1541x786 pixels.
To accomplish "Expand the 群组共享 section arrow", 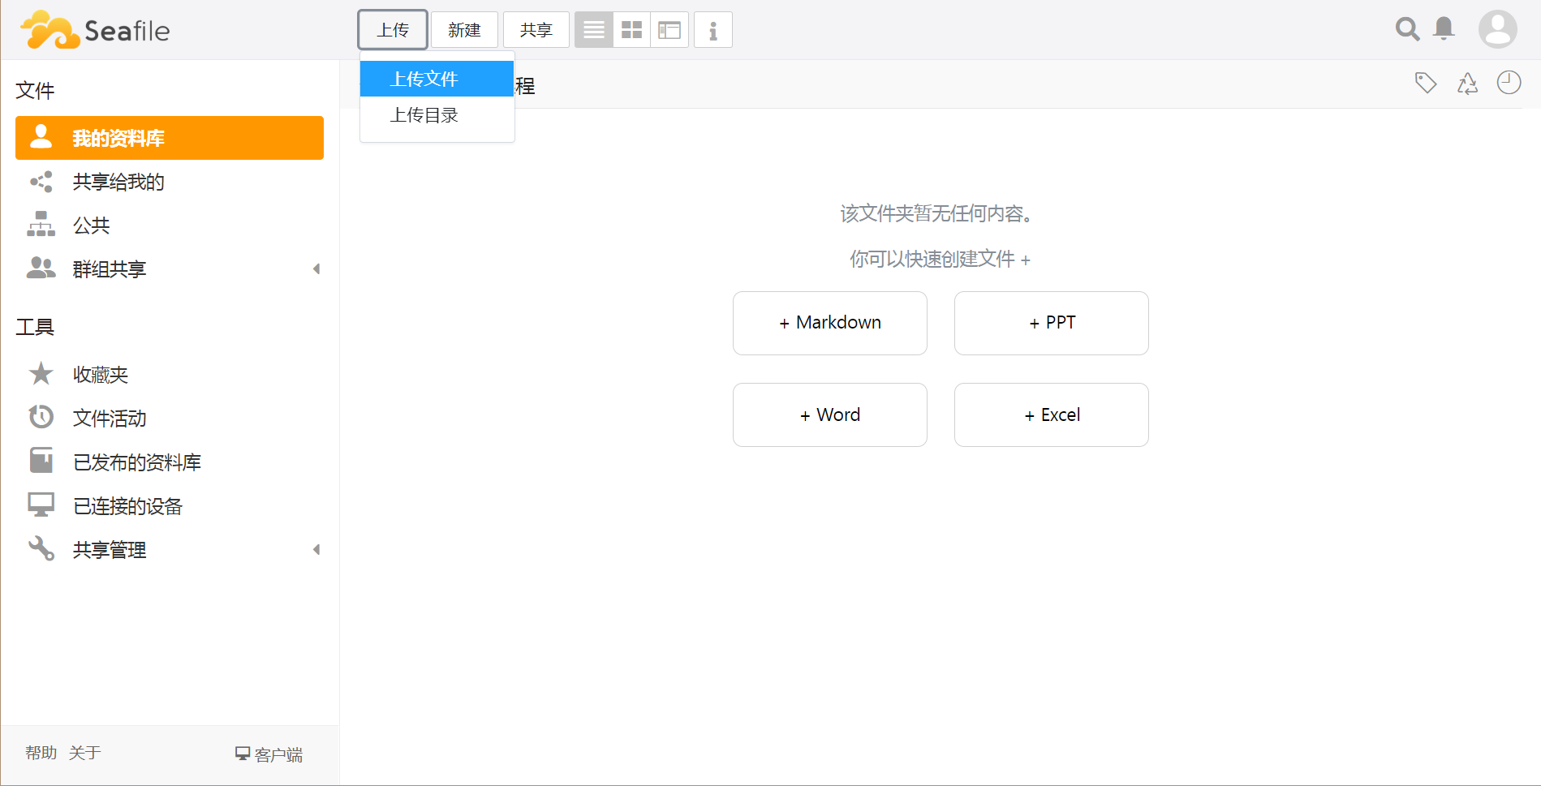I will 316,269.
